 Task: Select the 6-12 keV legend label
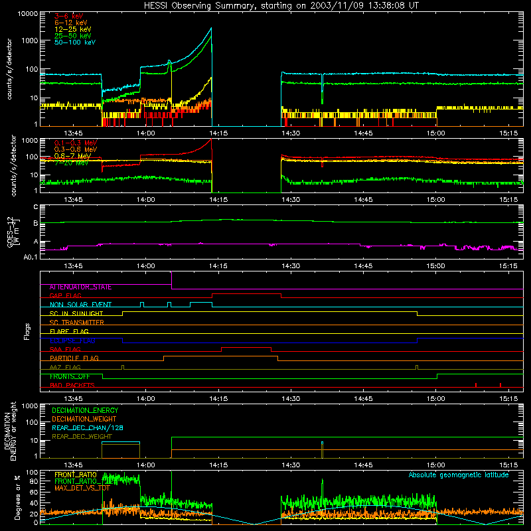70,23
